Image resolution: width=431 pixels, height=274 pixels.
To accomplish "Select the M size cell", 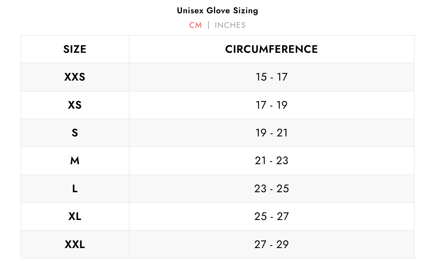I will (x=75, y=161).
